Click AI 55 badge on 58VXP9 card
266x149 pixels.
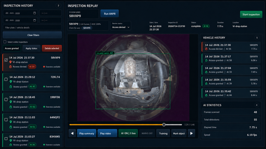pyautogui.click(x=32, y=67)
